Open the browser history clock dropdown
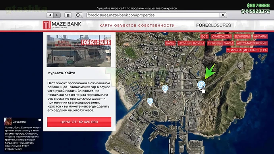Viewport: 274px width, 154px height. 79,15
